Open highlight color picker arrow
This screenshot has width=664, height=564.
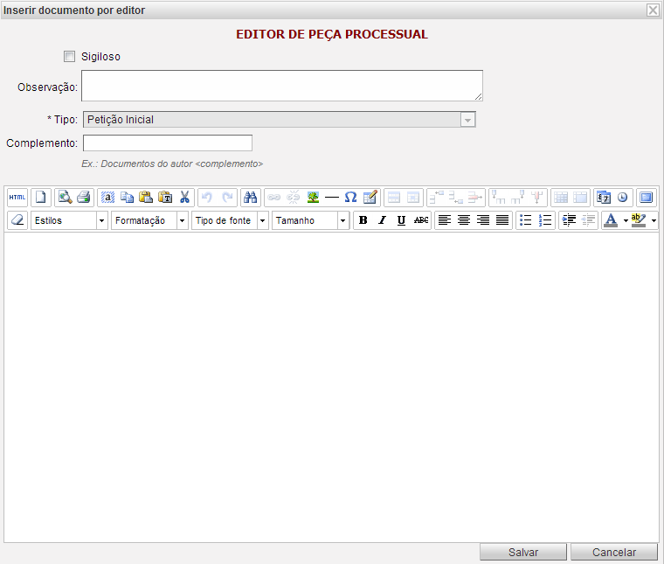[654, 220]
